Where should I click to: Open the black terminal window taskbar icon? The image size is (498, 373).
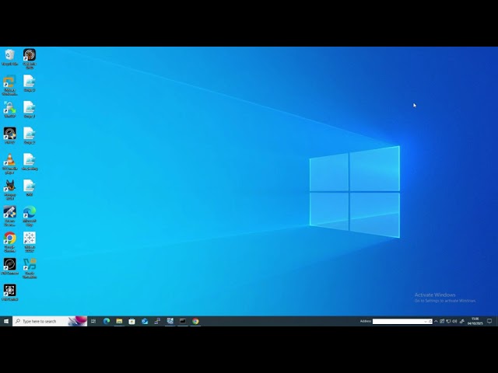coord(183,321)
